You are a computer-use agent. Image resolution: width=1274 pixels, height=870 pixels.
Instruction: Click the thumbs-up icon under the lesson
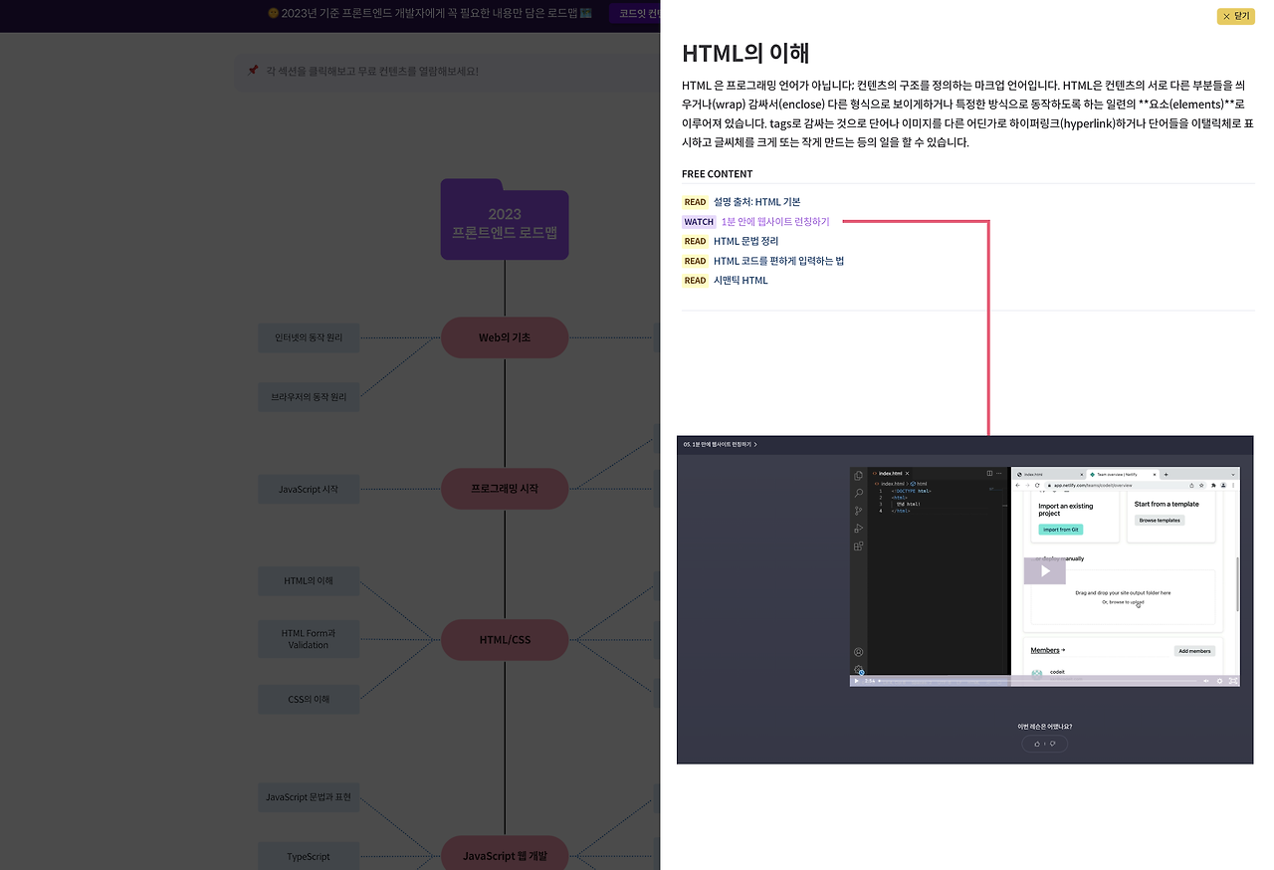tap(1036, 744)
